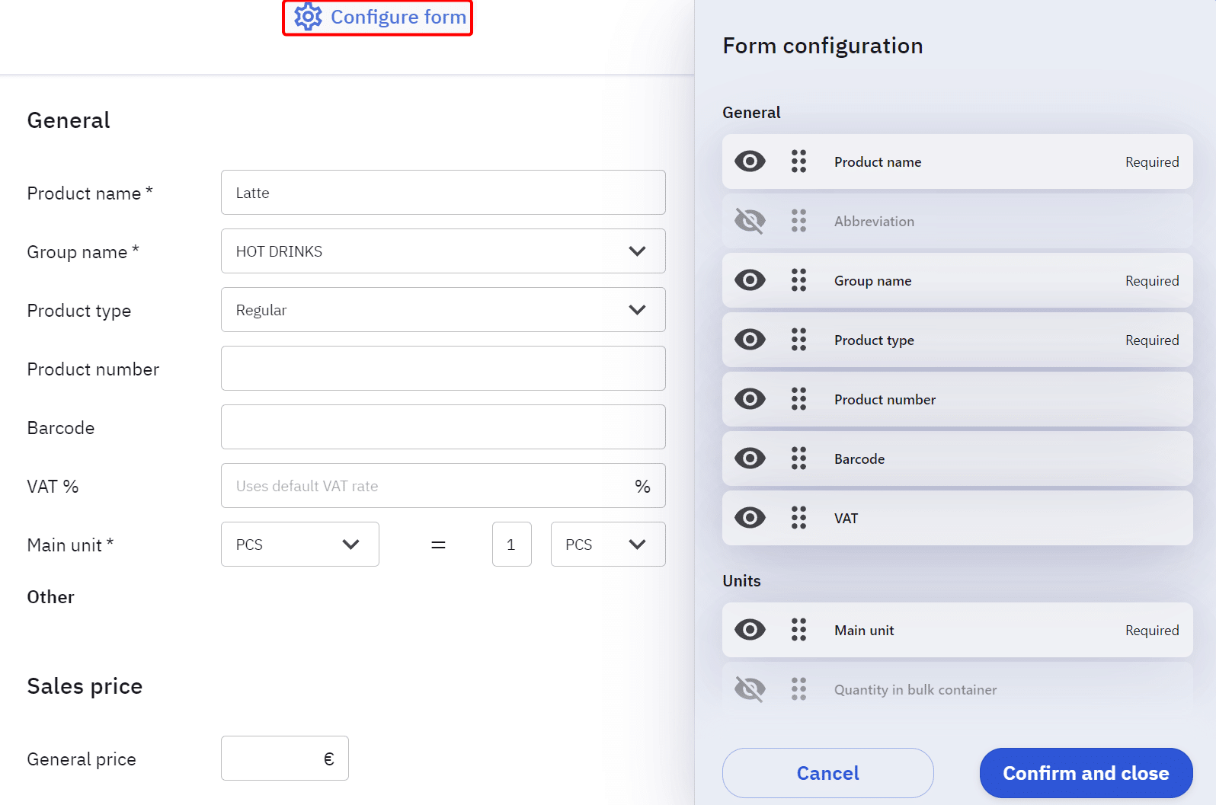The width and height of the screenshot is (1216, 805).
Task: Click the drag handle next to Product type
Action: tap(798, 340)
